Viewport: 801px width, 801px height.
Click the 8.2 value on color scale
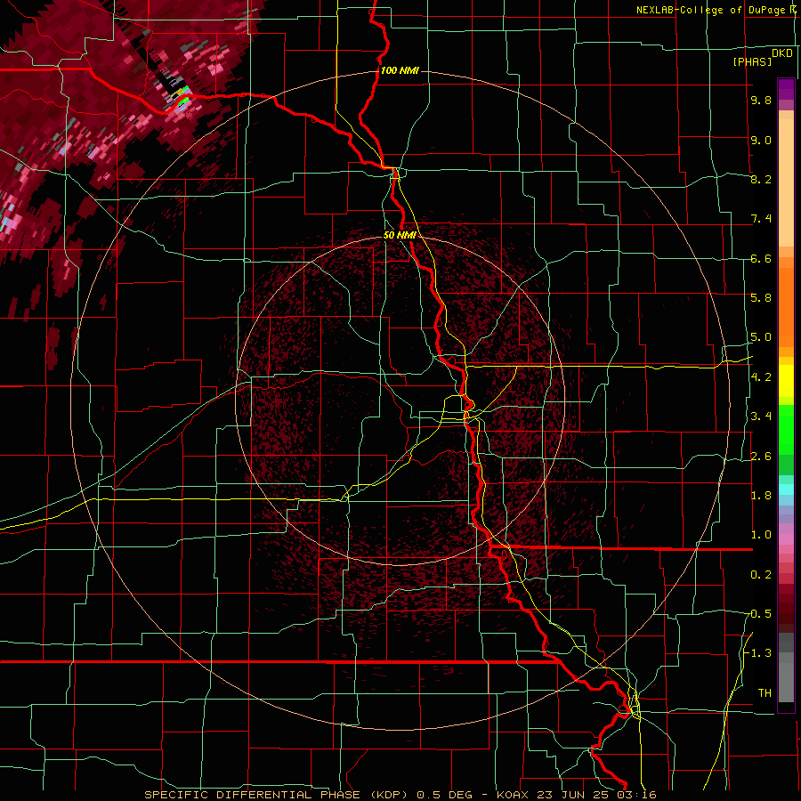click(761, 179)
